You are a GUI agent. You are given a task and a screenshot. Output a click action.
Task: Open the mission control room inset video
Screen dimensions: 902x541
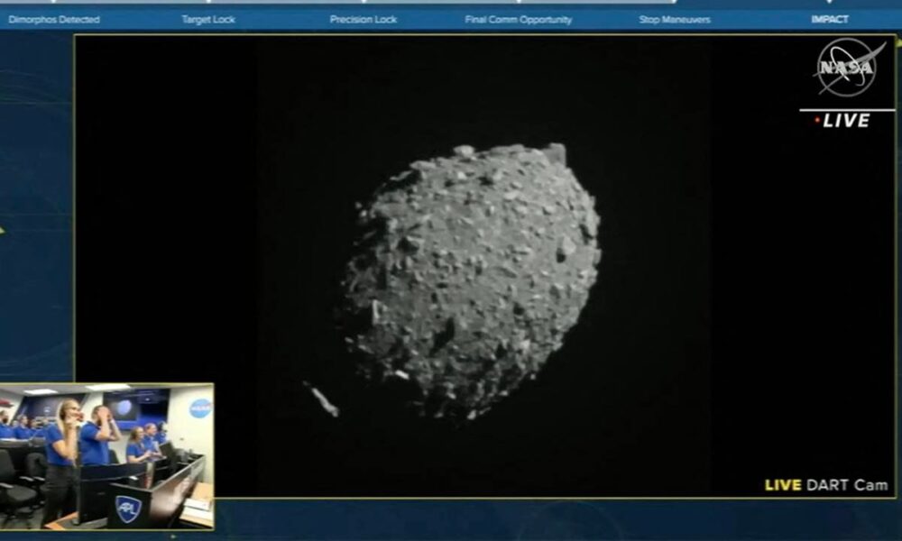(x=107, y=456)
